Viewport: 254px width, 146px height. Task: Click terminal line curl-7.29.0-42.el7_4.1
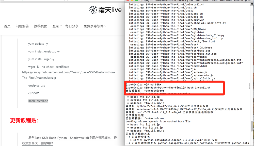[x=169, y=112]
